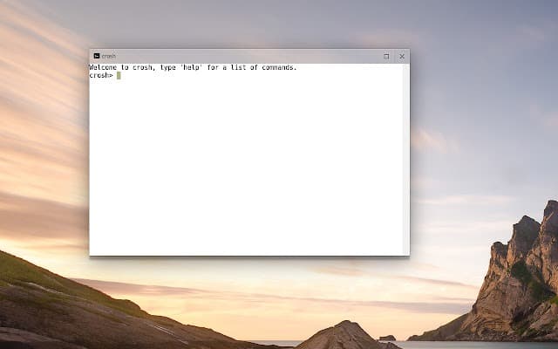Click the rocky cliff on the desktop wallpaper
Viewport: 558px width, 349px height.
[x=523, y=270]
